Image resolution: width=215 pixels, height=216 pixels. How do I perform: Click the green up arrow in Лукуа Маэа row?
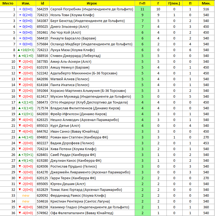19,50
